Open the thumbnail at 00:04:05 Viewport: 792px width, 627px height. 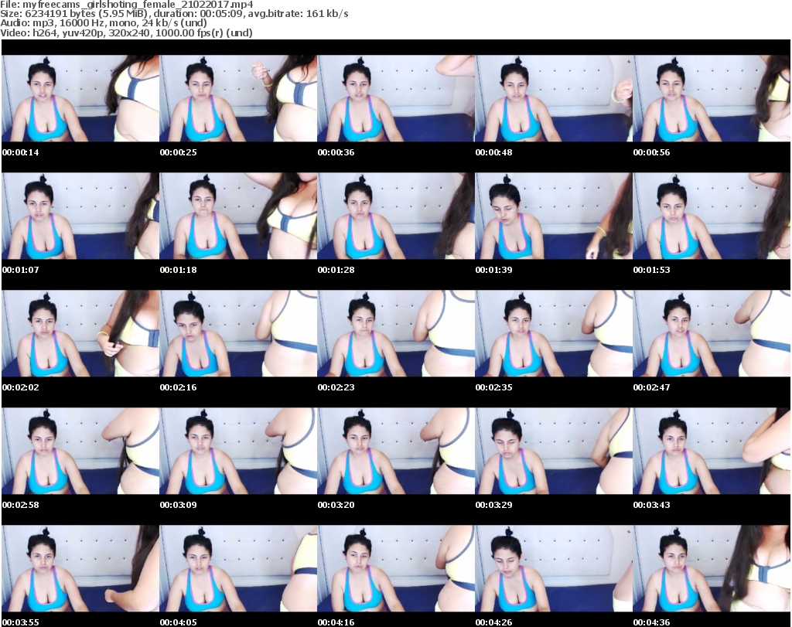point(238,568)
